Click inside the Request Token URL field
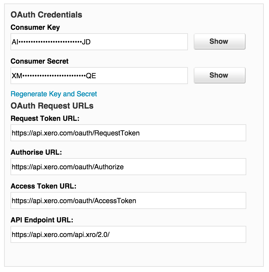269x272 pixels. (128, 133)
